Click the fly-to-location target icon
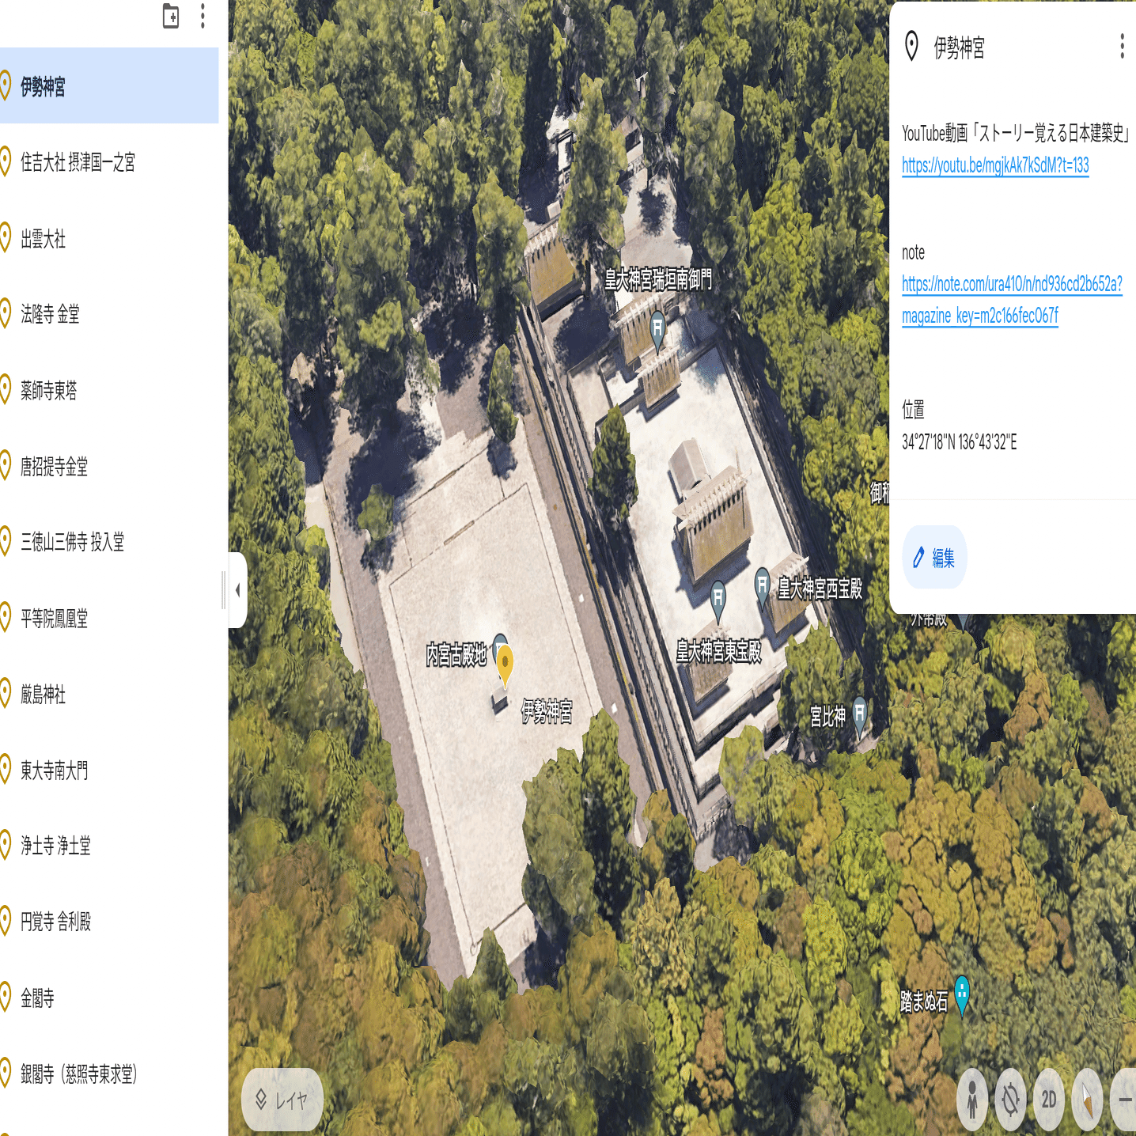This screenshot has height=1136, width=1136. click(1011, 1100)
